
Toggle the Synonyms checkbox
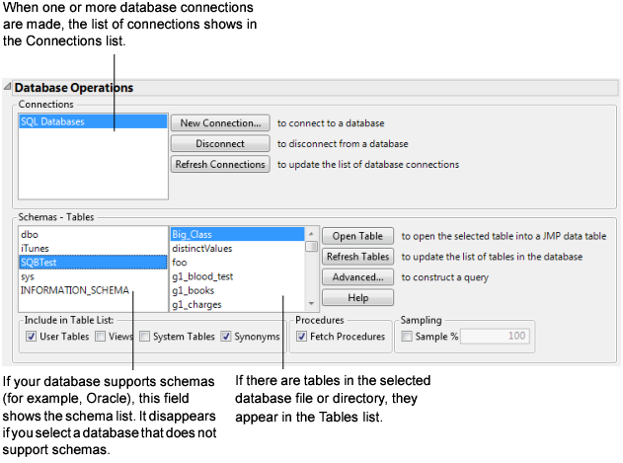(226, 337)
